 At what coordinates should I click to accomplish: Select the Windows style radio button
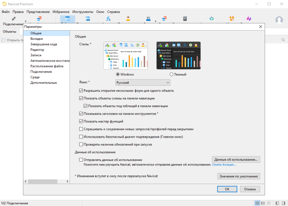click(118, 74)
